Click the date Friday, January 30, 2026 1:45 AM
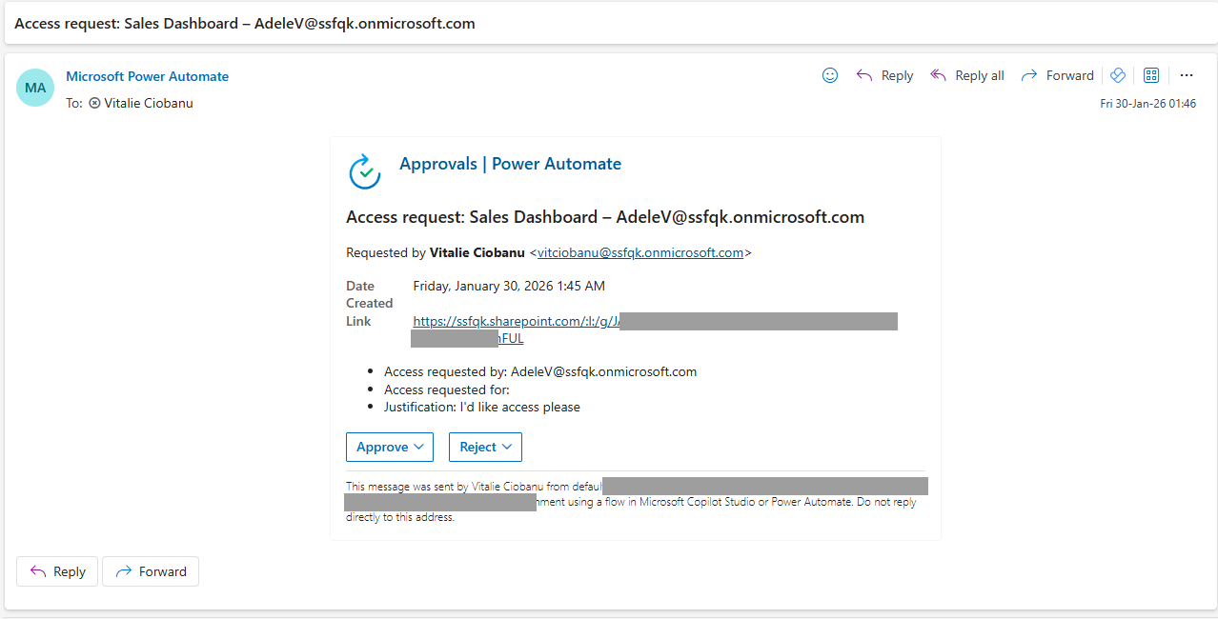 pos(509,286)
